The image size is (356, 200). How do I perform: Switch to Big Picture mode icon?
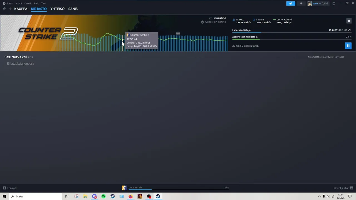[x=334, y=3]
